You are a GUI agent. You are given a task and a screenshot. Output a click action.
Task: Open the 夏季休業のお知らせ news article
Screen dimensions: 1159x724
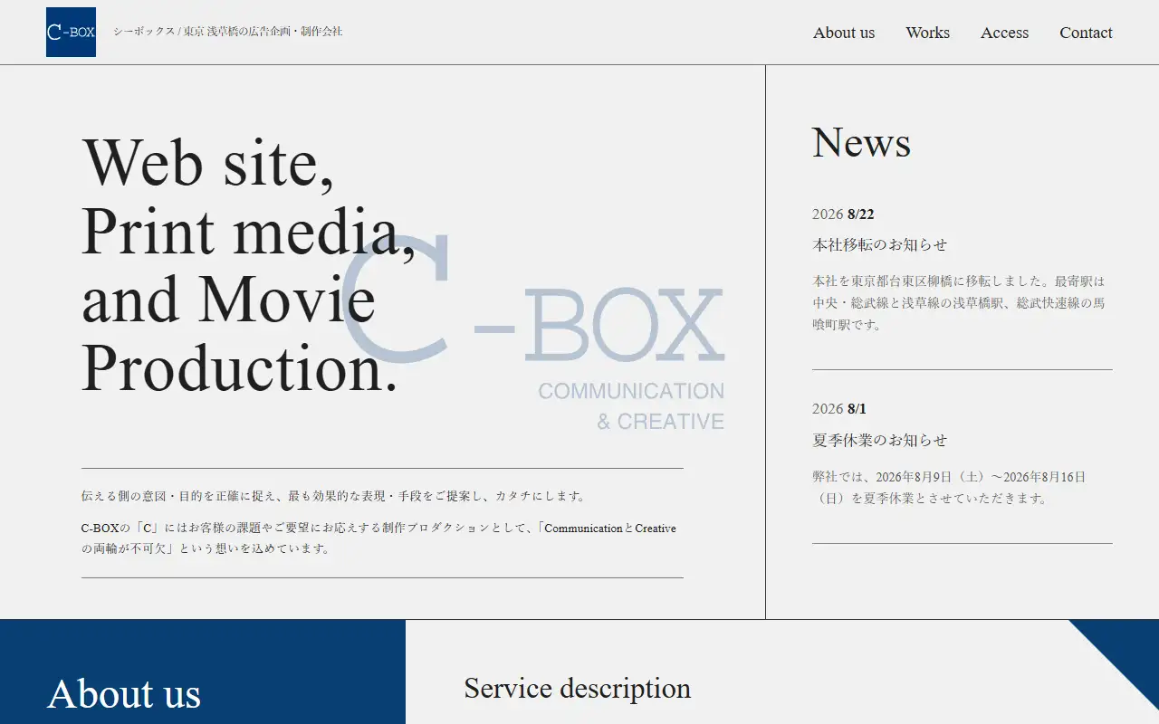pos(879,441)
